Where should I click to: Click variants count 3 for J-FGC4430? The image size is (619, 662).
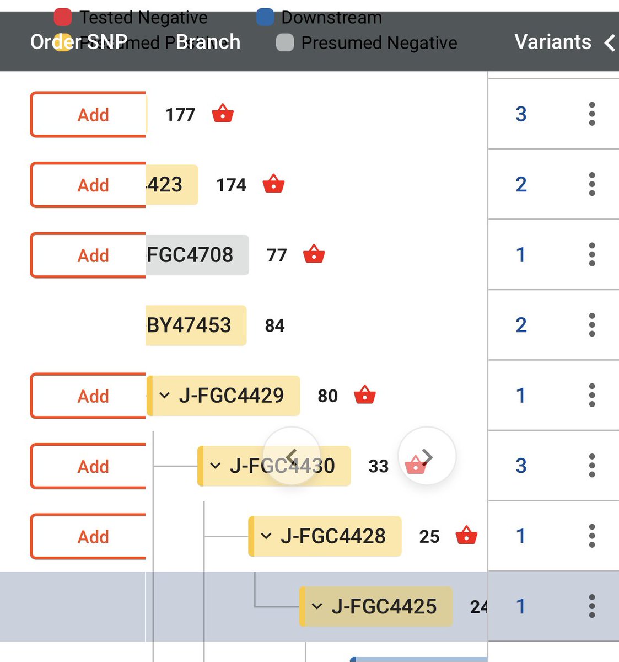pyautogui.click(x=521, y=466)
